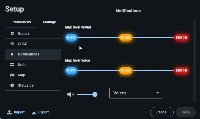200x119 pixels.
Task: Set max voice level to WARN
Action: [x=125, y=70]
